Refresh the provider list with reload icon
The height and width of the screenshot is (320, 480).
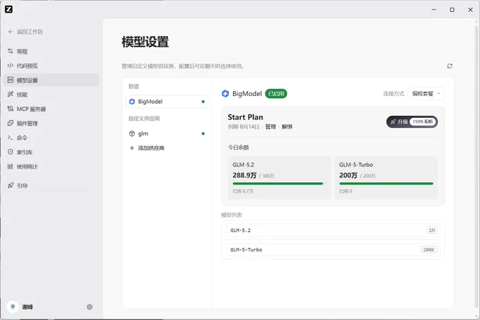pyautogui.click(x=450, y=66)
